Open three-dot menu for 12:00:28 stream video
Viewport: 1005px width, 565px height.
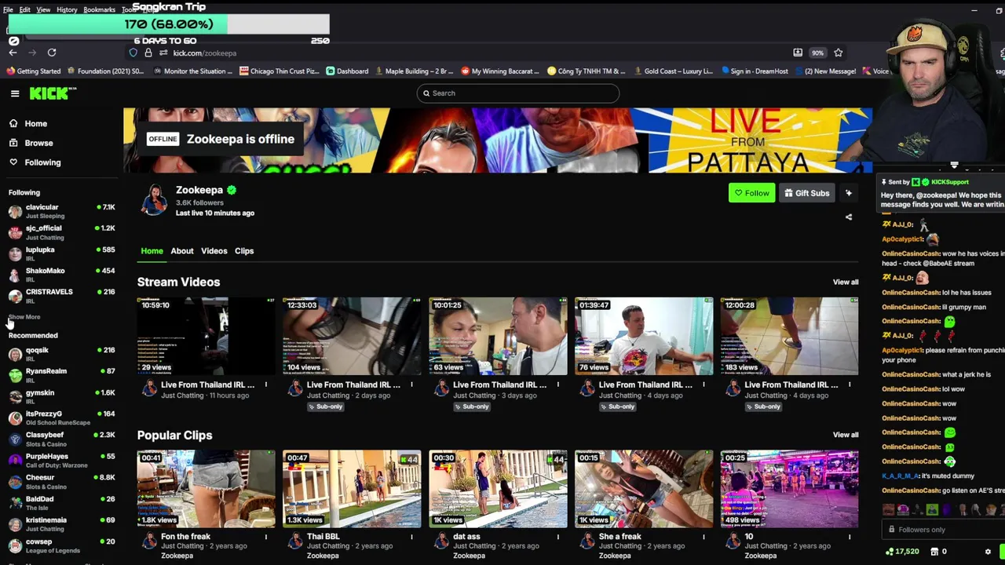[x=850, y=385]
